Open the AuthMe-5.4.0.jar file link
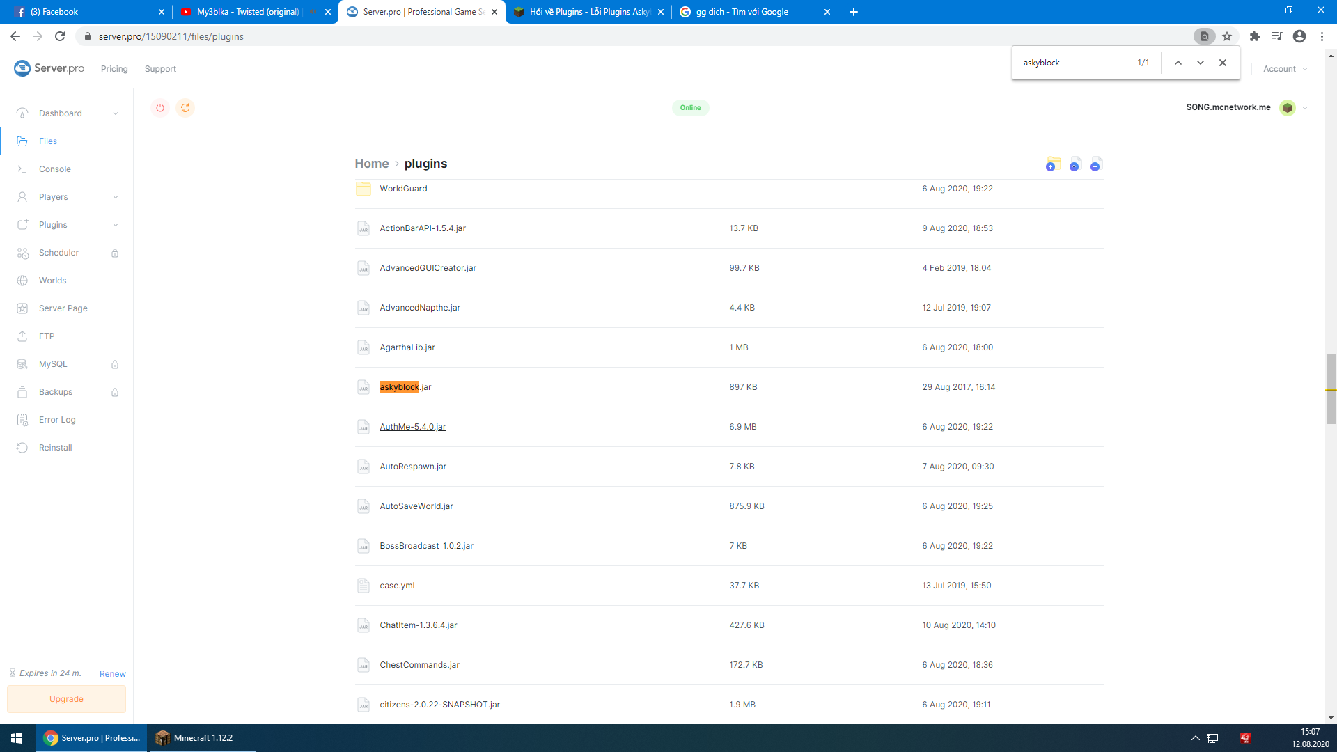The height and width of the screenshot is (752, 1337). pos(412,427)
